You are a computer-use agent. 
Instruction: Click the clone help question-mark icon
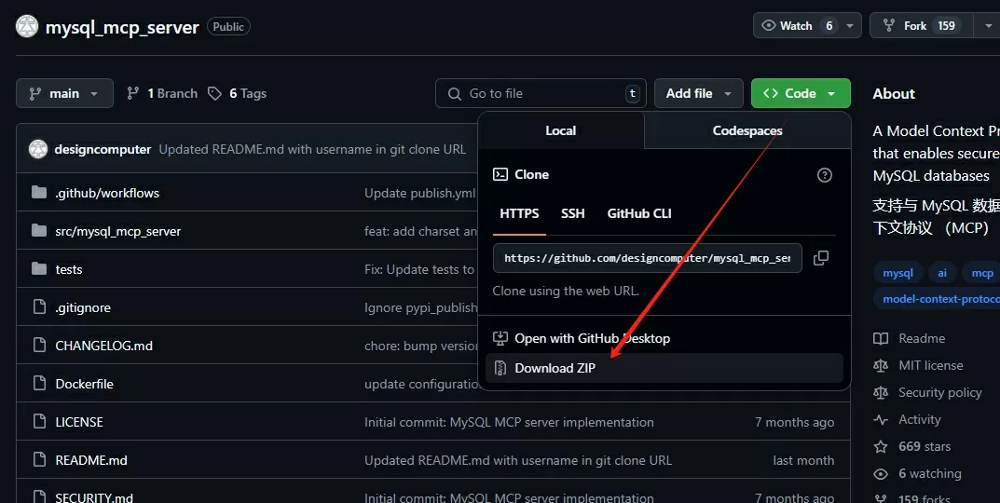click(x=825, y=175)
